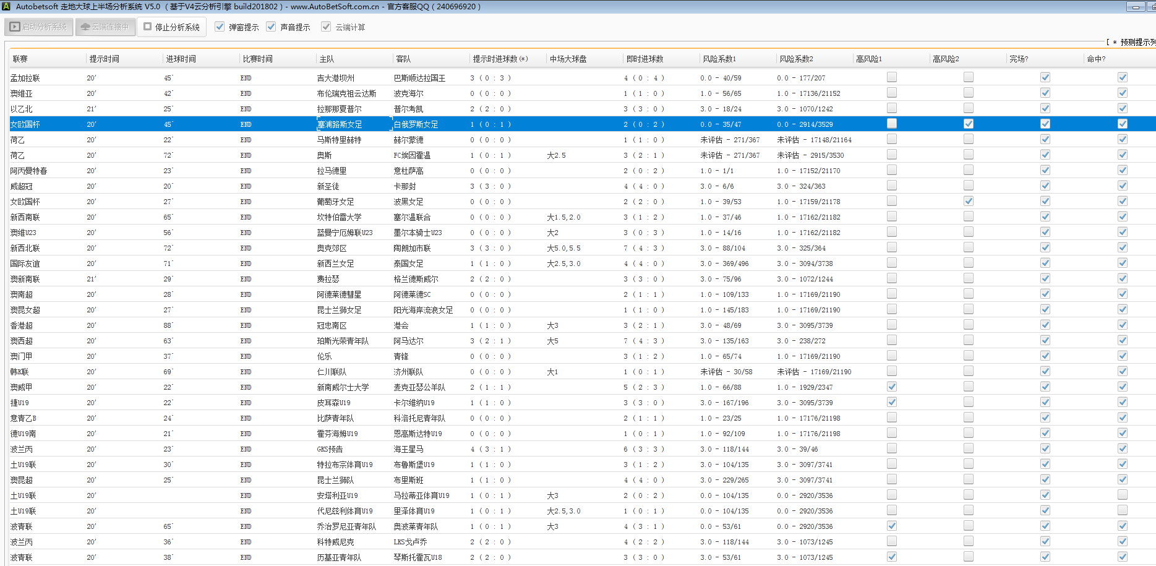Sort by the 联赛 column header

20,59
